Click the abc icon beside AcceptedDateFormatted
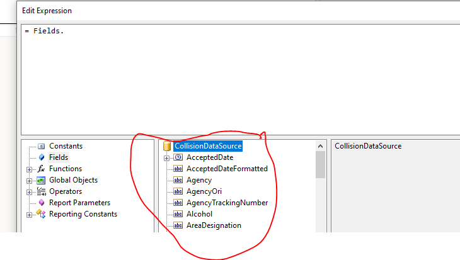The image size is (460, 260). 178,169
